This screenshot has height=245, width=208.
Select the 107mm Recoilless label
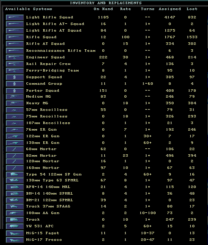coord(48,123)
